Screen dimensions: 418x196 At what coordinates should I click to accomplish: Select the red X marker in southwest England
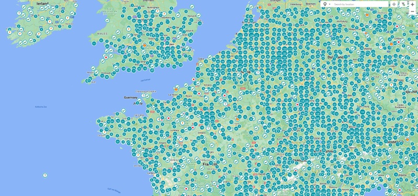click(106, 57)
